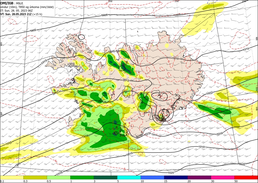Click the '15W' longitude label
258x183 pixels.
click(176, 1)
